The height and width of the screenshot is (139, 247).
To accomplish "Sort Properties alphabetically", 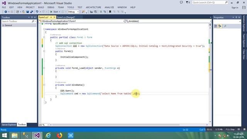I will point(220,26).
